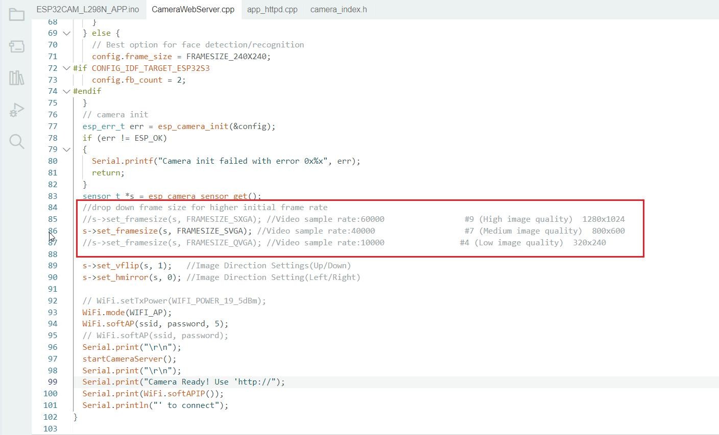
Task: Collapse the else block at line 69
Action: click(x=66, y=33)
